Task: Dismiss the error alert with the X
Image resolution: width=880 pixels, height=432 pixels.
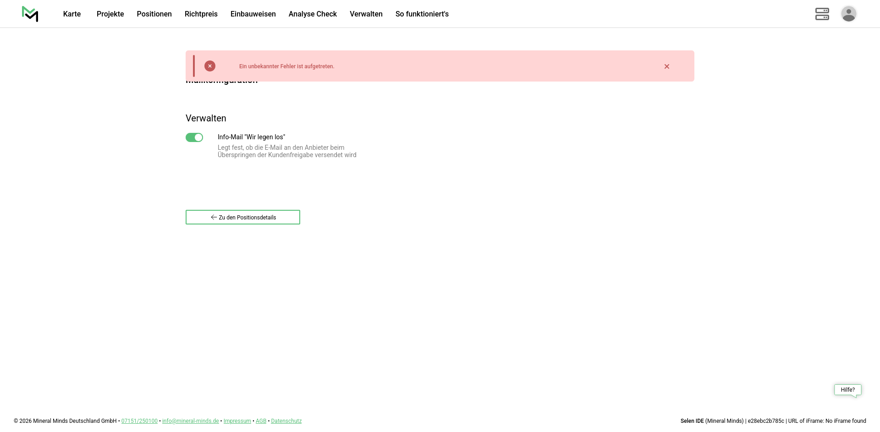Action: coord(666,66)
